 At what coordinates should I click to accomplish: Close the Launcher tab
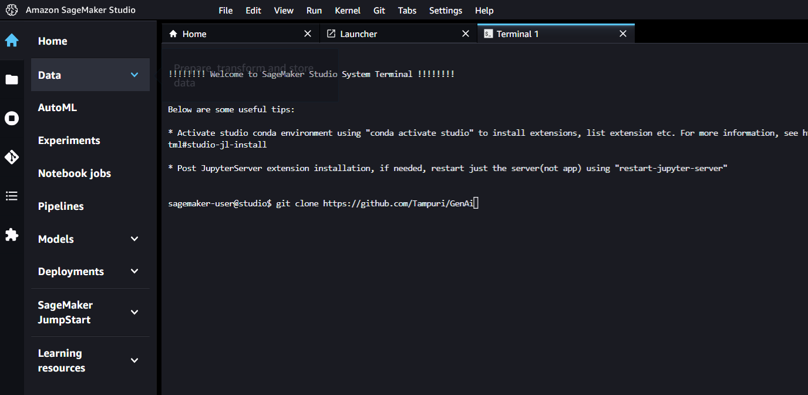[466, 34]
